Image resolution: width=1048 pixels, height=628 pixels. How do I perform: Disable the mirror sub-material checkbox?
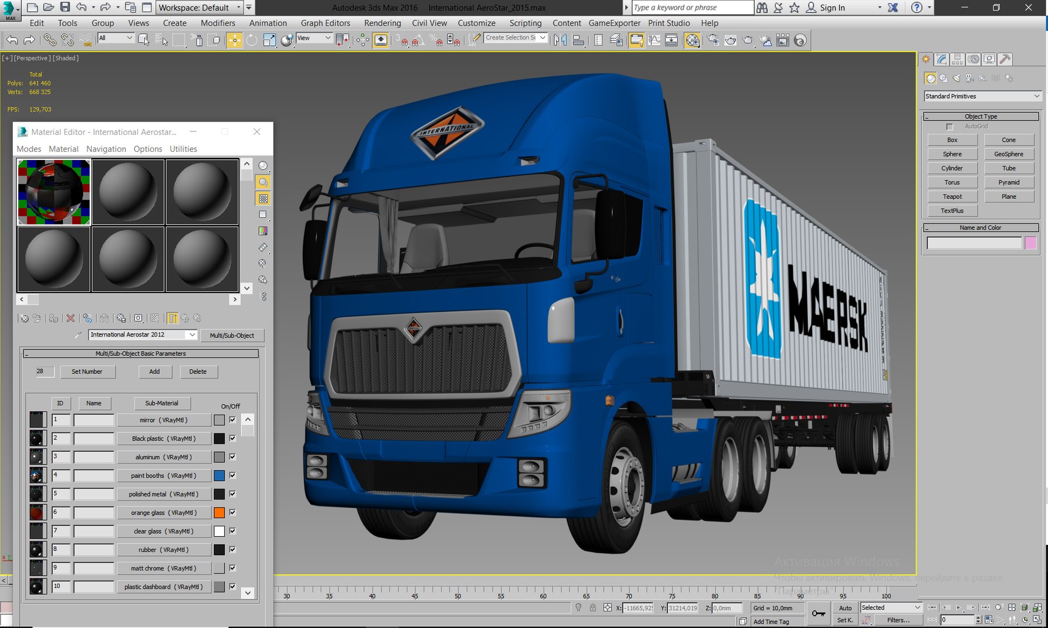233,419
